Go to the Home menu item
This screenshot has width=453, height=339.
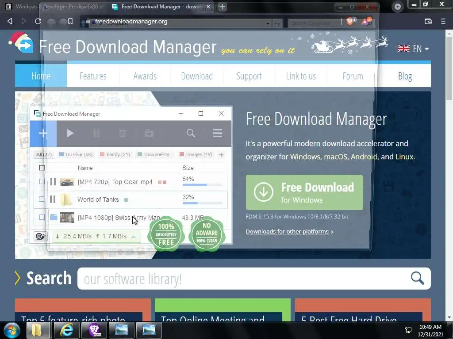tap(41, 76)
